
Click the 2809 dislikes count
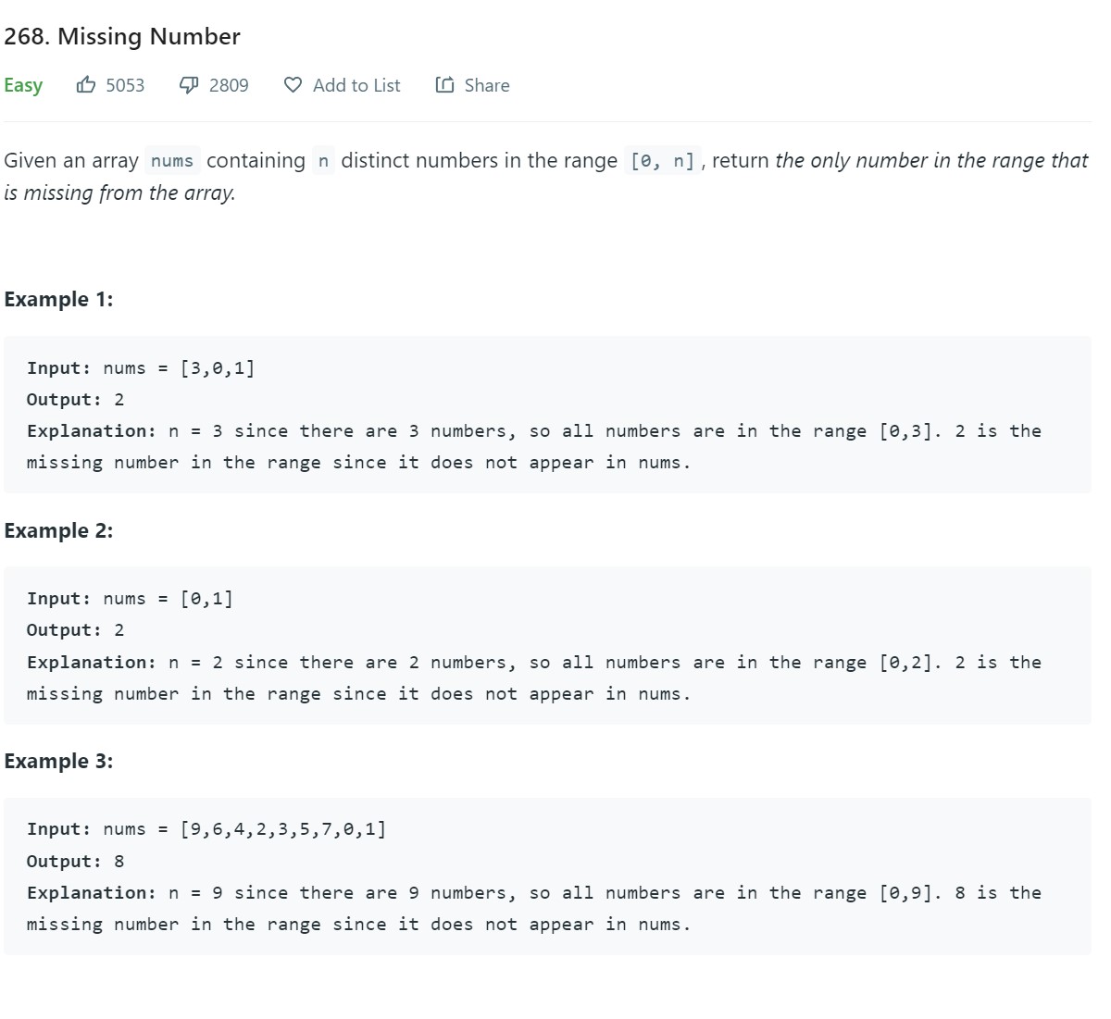pyautogui.click(x=229, y=85)
